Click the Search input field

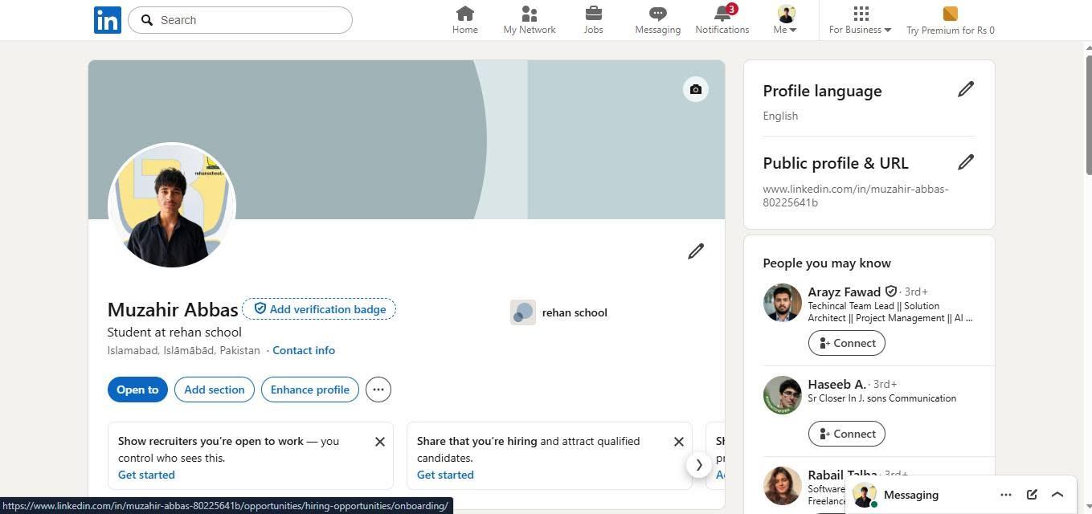240,20
